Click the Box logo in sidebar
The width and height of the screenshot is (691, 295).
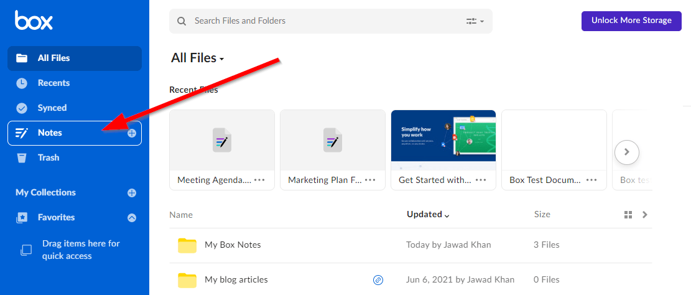coord(34,21)
